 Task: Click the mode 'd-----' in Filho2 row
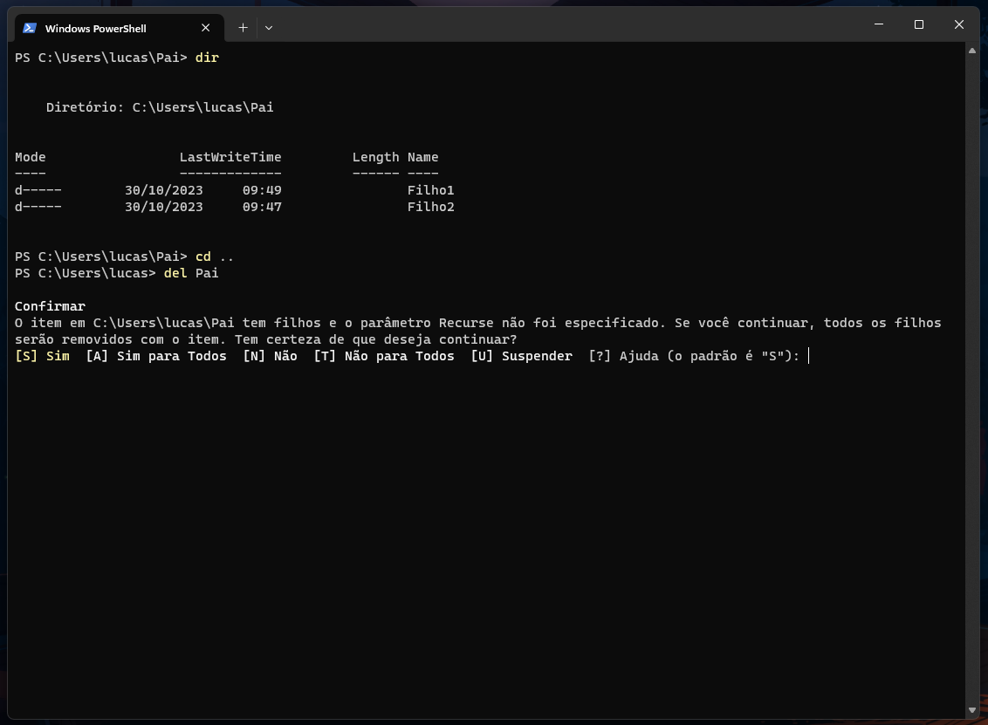pos(38,207)
